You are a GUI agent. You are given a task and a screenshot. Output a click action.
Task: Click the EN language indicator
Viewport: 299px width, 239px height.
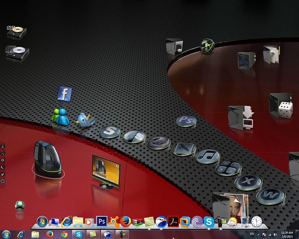tap(252, 234)
